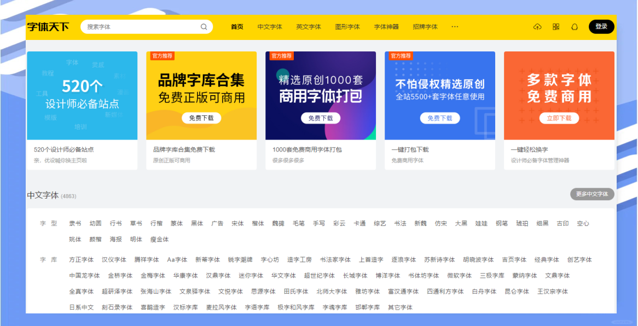Open the 520个设计师必备站点 banner thumbnail

[82, 96]
